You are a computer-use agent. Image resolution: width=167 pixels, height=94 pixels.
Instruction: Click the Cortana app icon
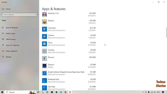pyautogui.click(x=44, y=51)
